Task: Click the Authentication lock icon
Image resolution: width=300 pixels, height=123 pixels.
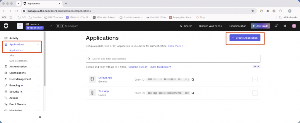Action: 6,66
